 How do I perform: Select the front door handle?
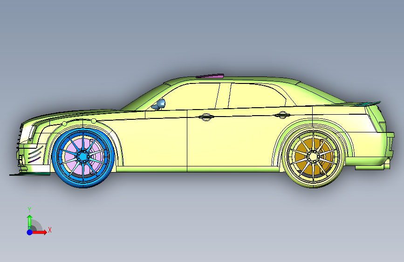tap(206, 117)
